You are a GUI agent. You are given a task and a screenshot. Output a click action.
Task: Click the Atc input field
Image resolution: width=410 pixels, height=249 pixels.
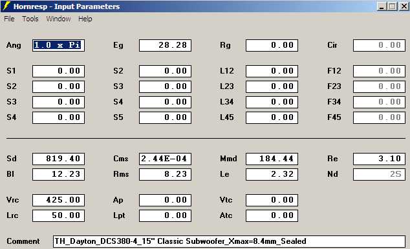click(x=272, y=215)
